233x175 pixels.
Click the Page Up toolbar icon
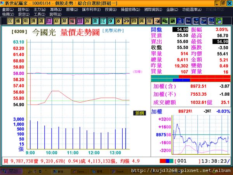pos(196,21)
